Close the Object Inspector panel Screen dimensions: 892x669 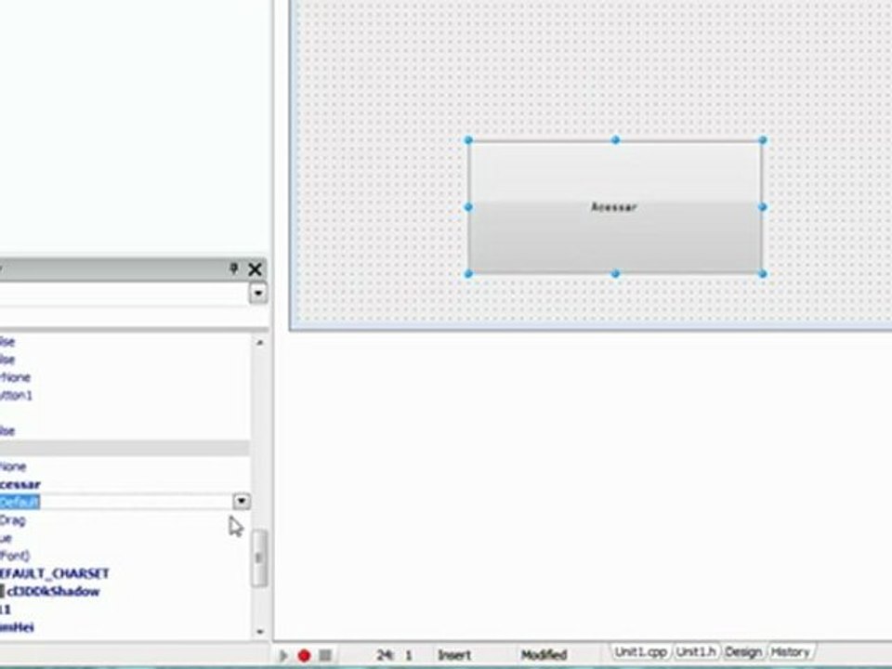pos(255,269)
